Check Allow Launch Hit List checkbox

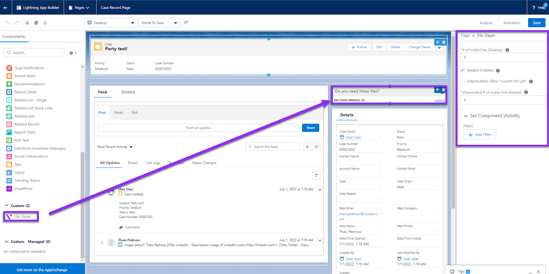tap(463, 81)
